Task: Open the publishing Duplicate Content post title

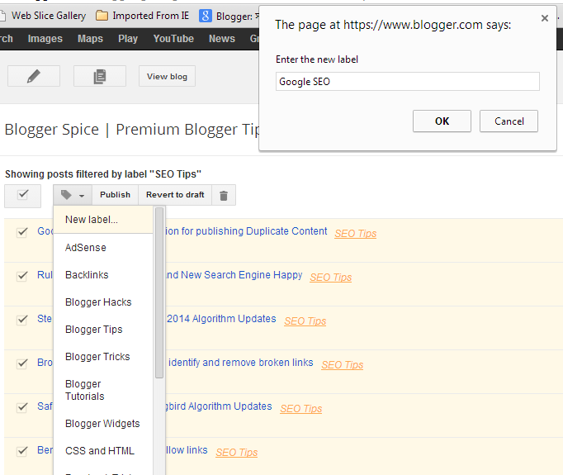Action: click(246, 231)
